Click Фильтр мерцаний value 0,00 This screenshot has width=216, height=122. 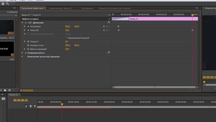tap(67, 49)
